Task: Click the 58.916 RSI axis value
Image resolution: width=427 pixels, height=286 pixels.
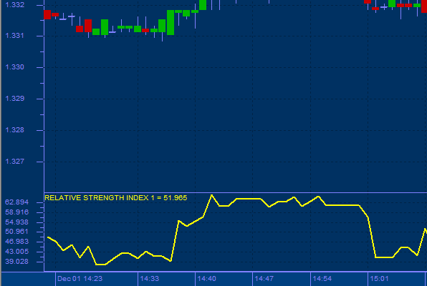Action: click(x=17, y=212)
